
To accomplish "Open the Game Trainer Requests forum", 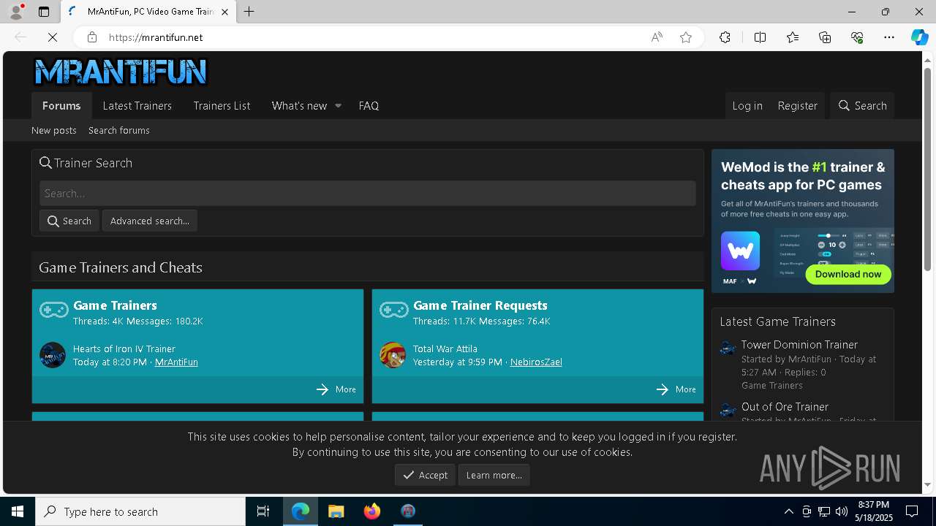I will point(480,305).
